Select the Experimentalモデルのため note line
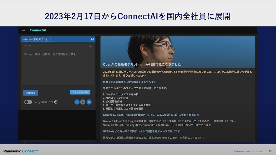Image resolution: width=276 pixels, height=155 pixels. coord(157,125)
